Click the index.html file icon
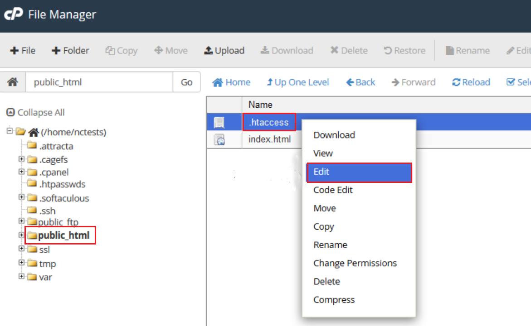The image size is (531, 326). (219, 140)
